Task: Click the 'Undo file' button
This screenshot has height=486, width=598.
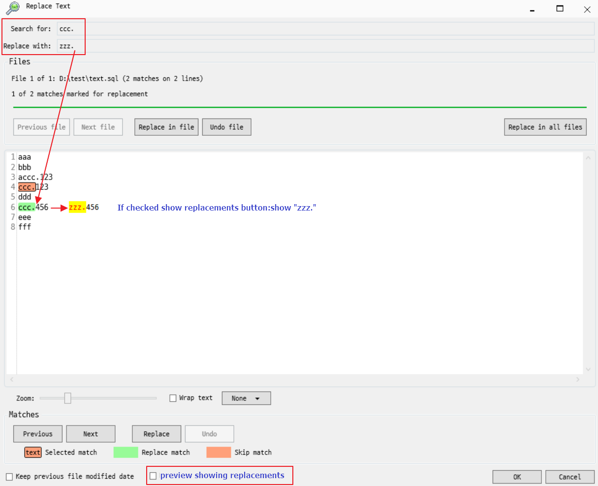Action: pos(226,126)
